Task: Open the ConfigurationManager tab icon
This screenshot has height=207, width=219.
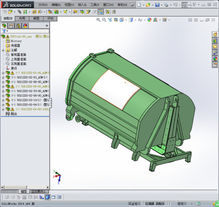Action: pyautogui.click(x=18, y=26)
